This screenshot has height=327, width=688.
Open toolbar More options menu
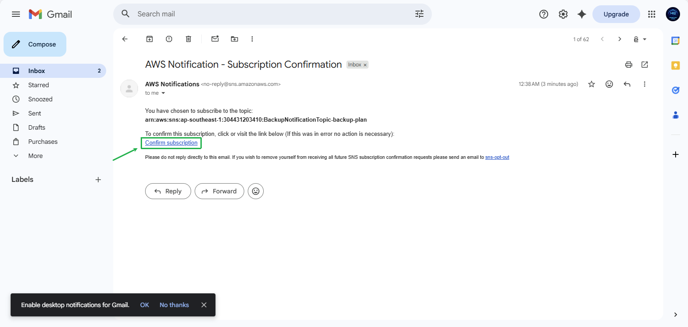pyautogui.click(x=252, y=39)
